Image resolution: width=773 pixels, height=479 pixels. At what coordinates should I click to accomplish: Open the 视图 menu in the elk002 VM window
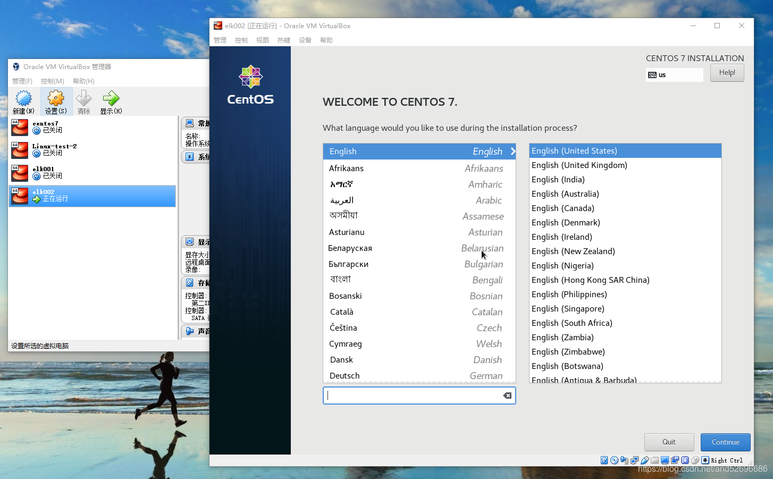(263, 40)
